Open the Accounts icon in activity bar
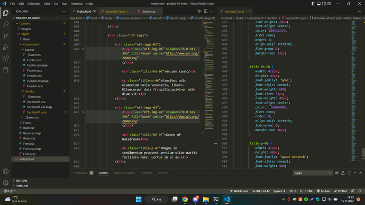 pyautogui.click(x=6, y=172)
